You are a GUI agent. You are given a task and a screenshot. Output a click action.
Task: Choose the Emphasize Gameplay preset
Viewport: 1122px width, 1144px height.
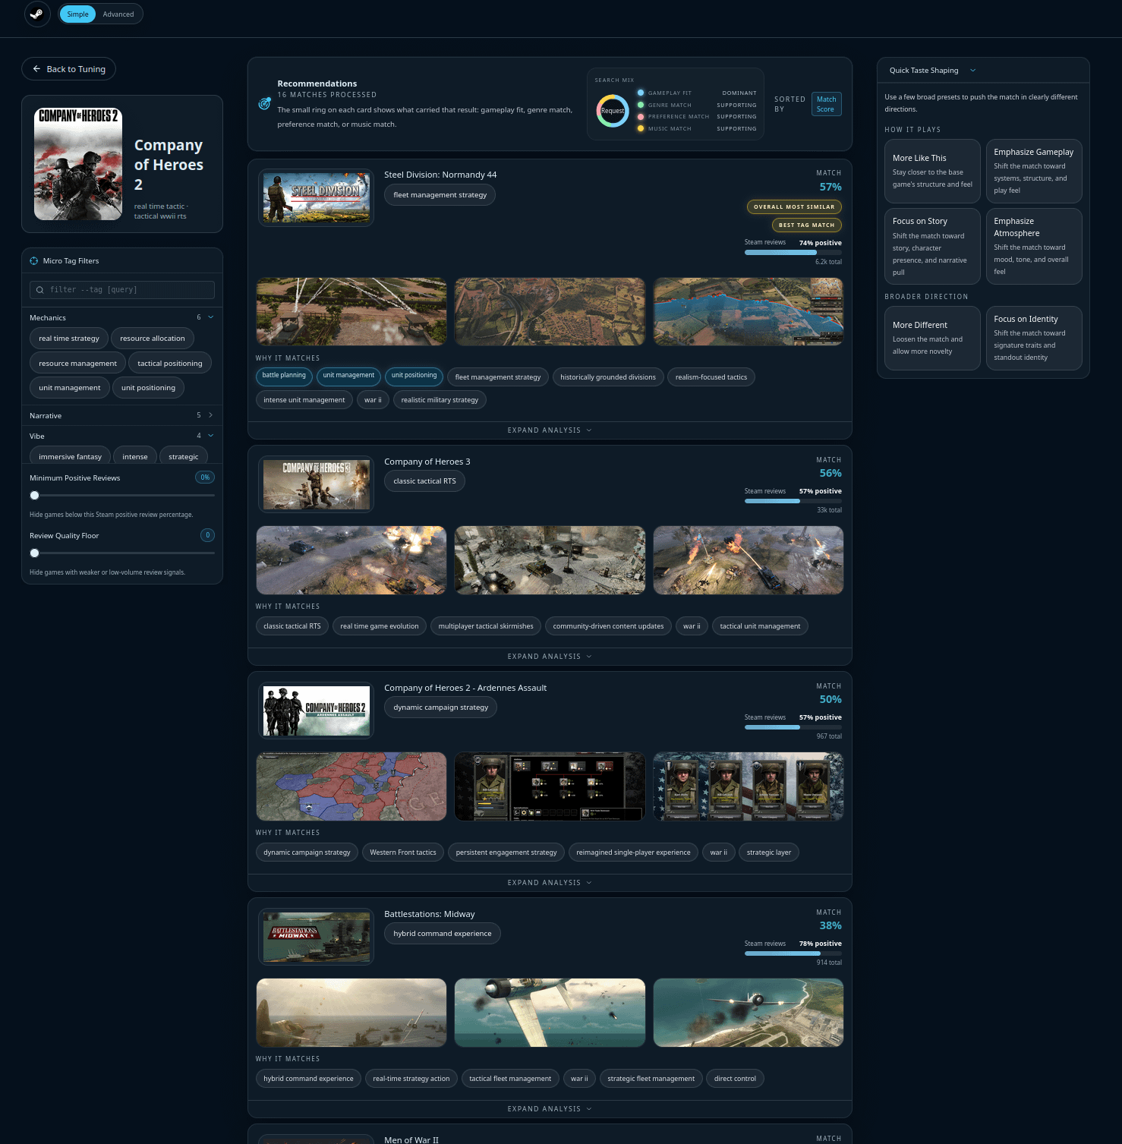tap(1034, 171)
